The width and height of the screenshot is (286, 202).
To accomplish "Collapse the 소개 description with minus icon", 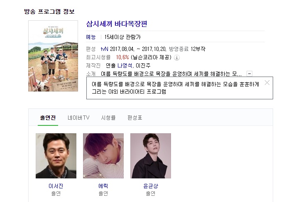I will [x=249, y=74].
